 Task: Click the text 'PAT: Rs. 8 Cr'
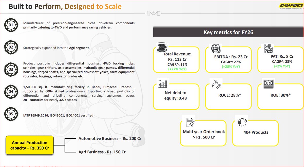pyautogui.click(x=282, y=56)
